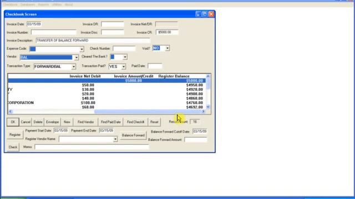The width and height of the screenshot is (355, 199).
Task: Click the register list scroll down arrow
Action: tap(208, 107)
